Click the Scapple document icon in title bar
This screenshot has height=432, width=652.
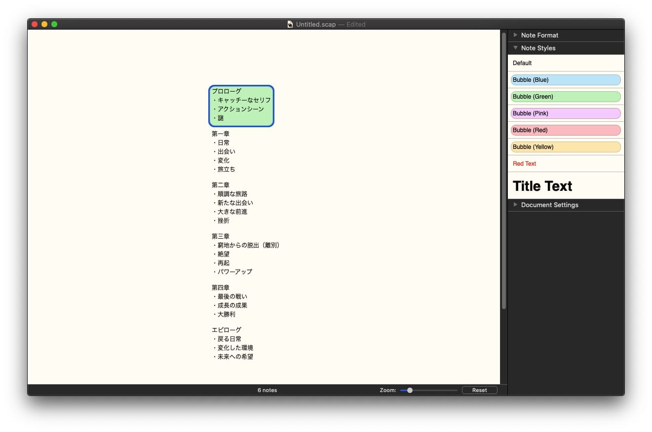290,24
